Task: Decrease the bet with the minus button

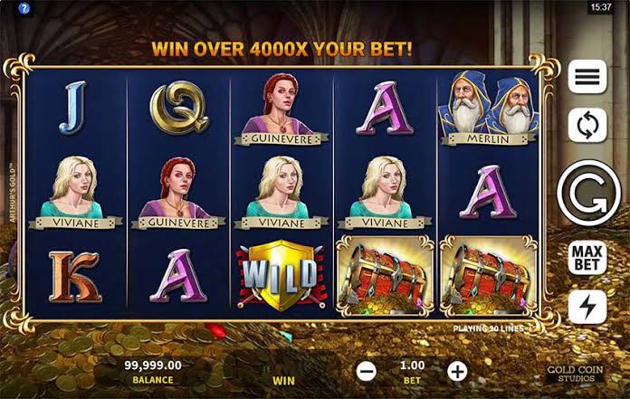Action: [x=367, y=371]
